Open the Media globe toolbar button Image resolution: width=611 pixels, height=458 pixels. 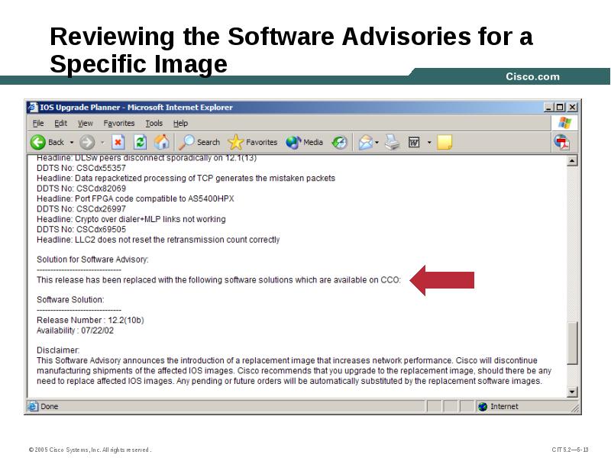pyautogui.click(x=293, y=142)
